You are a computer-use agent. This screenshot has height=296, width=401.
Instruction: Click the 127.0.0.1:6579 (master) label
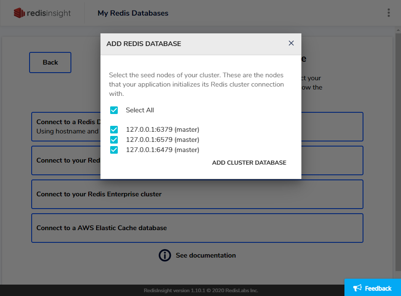tap(163, 140)
